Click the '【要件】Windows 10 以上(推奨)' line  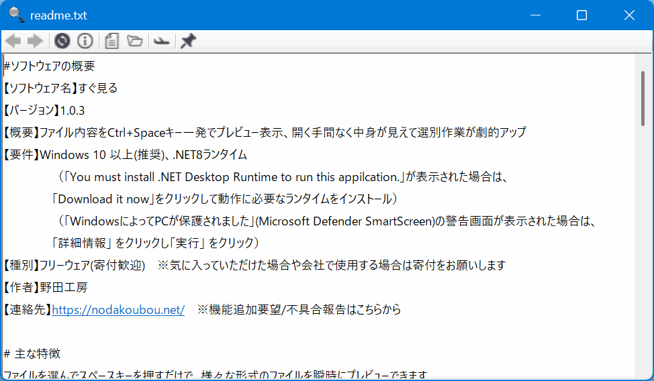pos(125,155)
